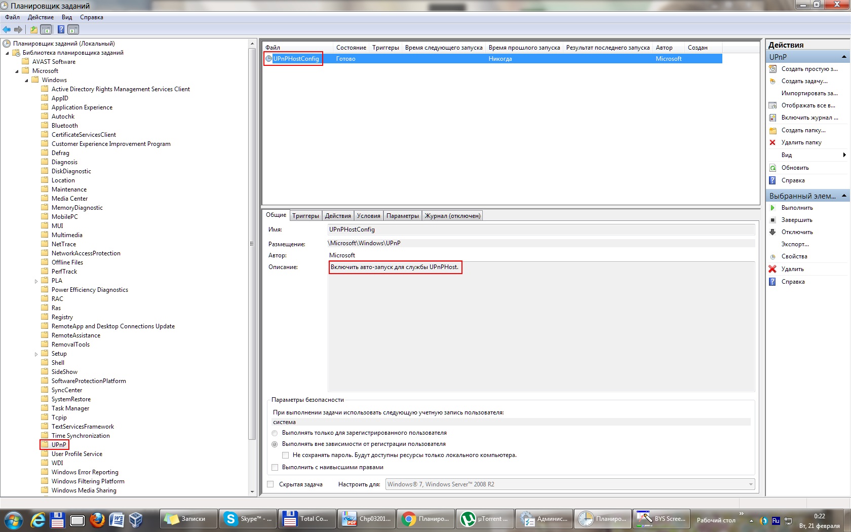Click the Создать простую задачу icon

[x=772, y=69]
